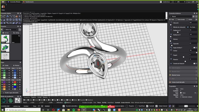
Task: Open the Propiedades panel settings gear
Action: pos(194,86)
